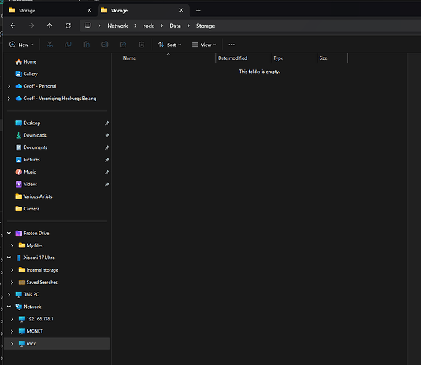Collapse the Xiaomi 17 Ultra node
The width and height of the screenshot is (421, 365).
point(9,258)
